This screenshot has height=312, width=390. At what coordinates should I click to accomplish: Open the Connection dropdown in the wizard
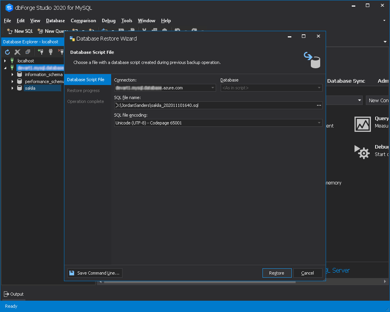click(x=213, y=88)
